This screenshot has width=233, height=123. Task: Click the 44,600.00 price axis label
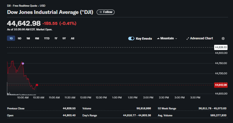point(221,94)
